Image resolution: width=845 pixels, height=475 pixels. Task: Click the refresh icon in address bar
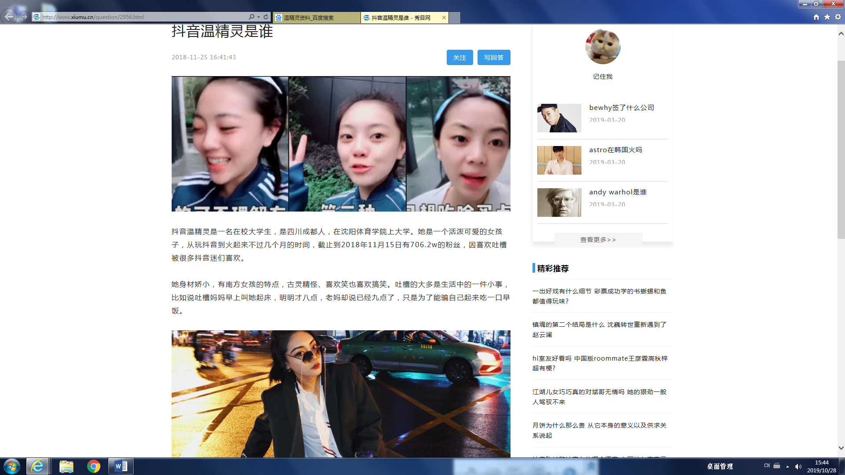coord(266,17)
